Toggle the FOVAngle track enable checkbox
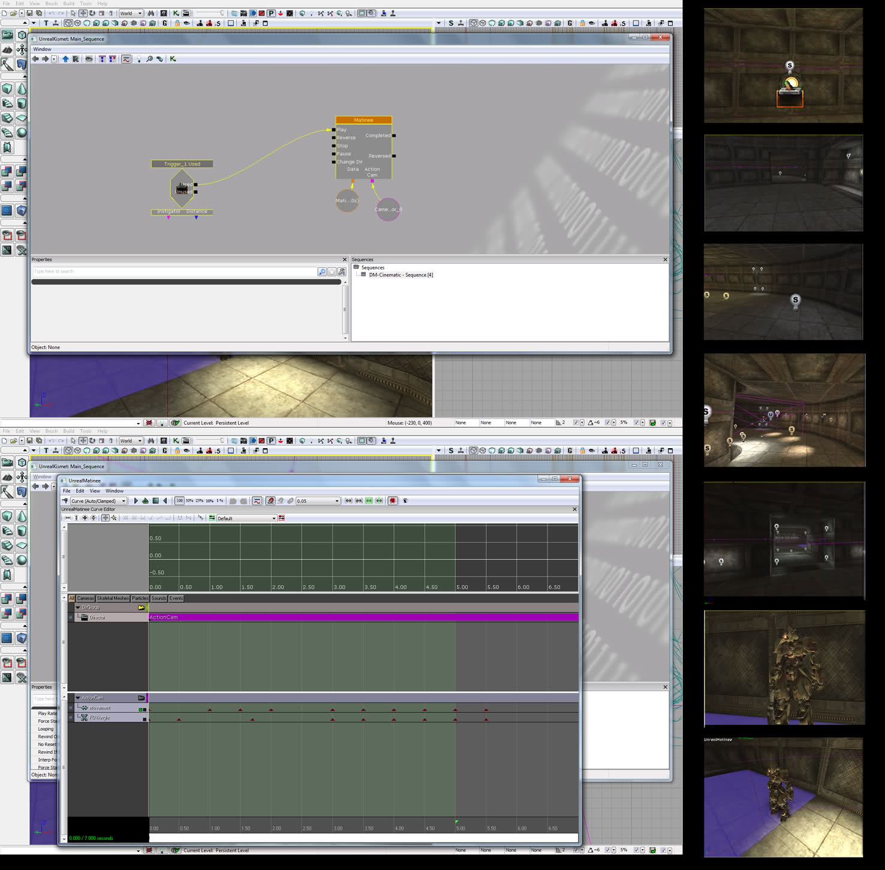885x870 pixels. click(x=71, y=718)
